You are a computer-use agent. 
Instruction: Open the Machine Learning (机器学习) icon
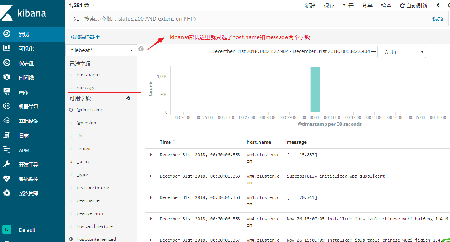pos(7,106)
